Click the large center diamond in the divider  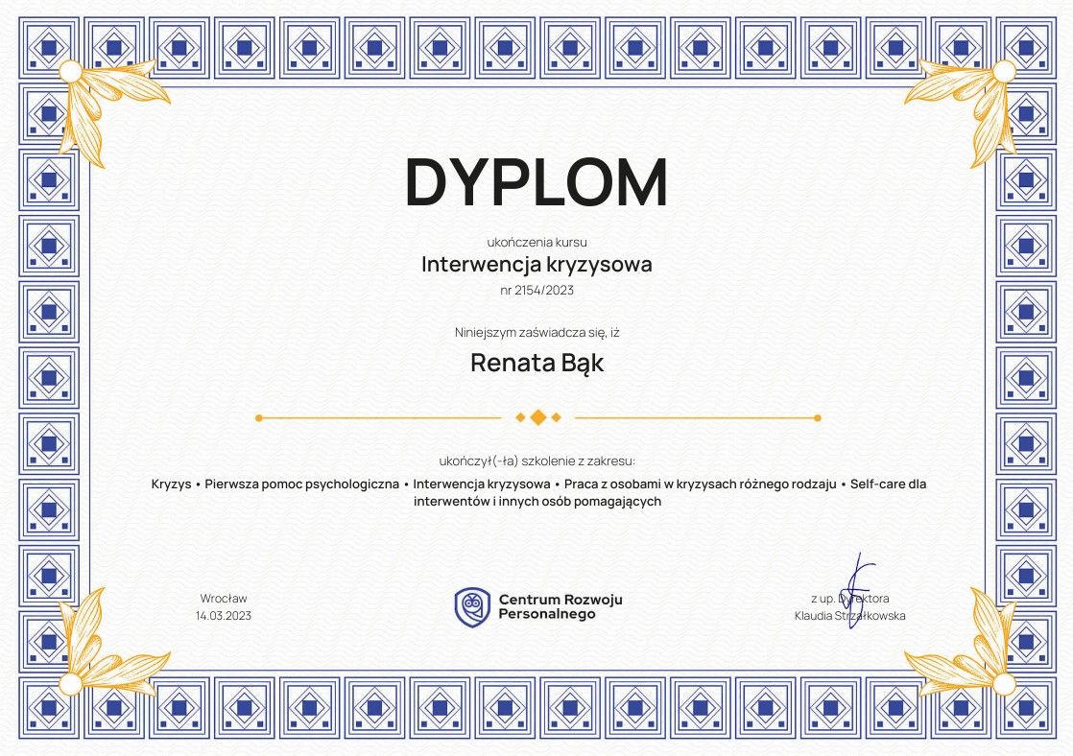[537, 417]
